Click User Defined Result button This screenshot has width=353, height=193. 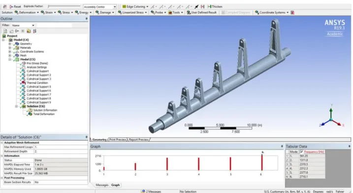201,12
